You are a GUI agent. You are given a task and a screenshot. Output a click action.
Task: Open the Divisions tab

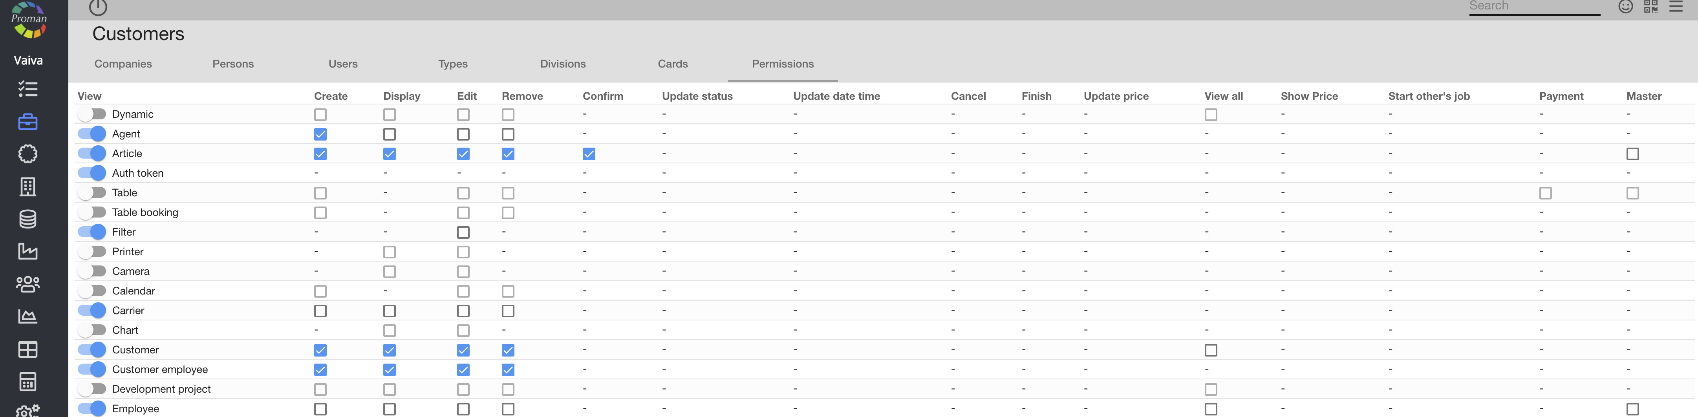point(562,64)
